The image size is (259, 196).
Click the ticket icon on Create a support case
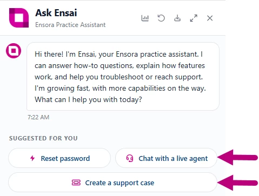(x=76, y=183)
